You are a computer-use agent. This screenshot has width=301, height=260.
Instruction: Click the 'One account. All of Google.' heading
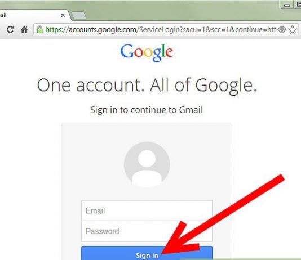[147, 86]
